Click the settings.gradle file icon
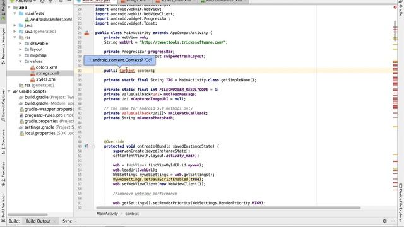This screenshot has height=227, width=404. (x=21, y=127)
